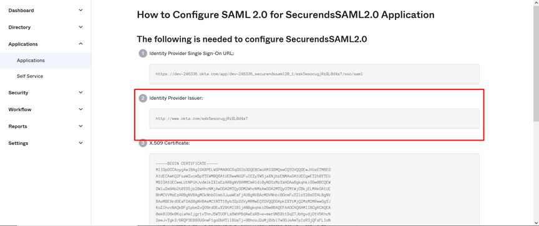Image resolution: width=539 pixels, height=226 pixels.
Task: Open the Self Service sidebar item
Action: pos(30,76)
